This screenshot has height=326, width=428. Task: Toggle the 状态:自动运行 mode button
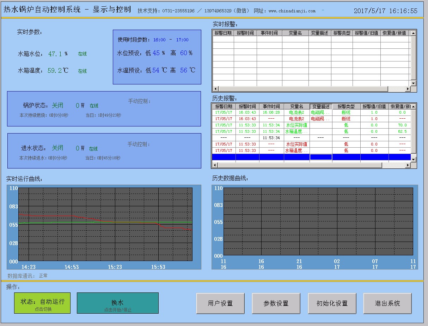tap(42, 303)
